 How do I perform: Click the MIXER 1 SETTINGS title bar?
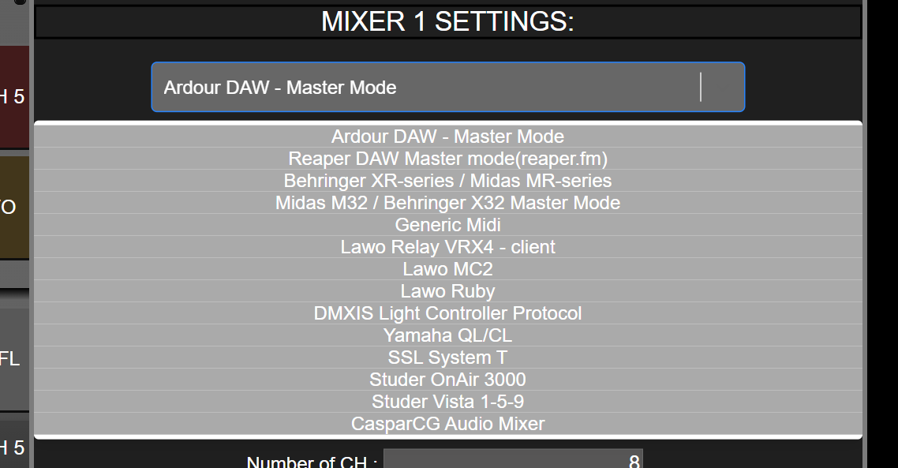(x=447, y=21)
